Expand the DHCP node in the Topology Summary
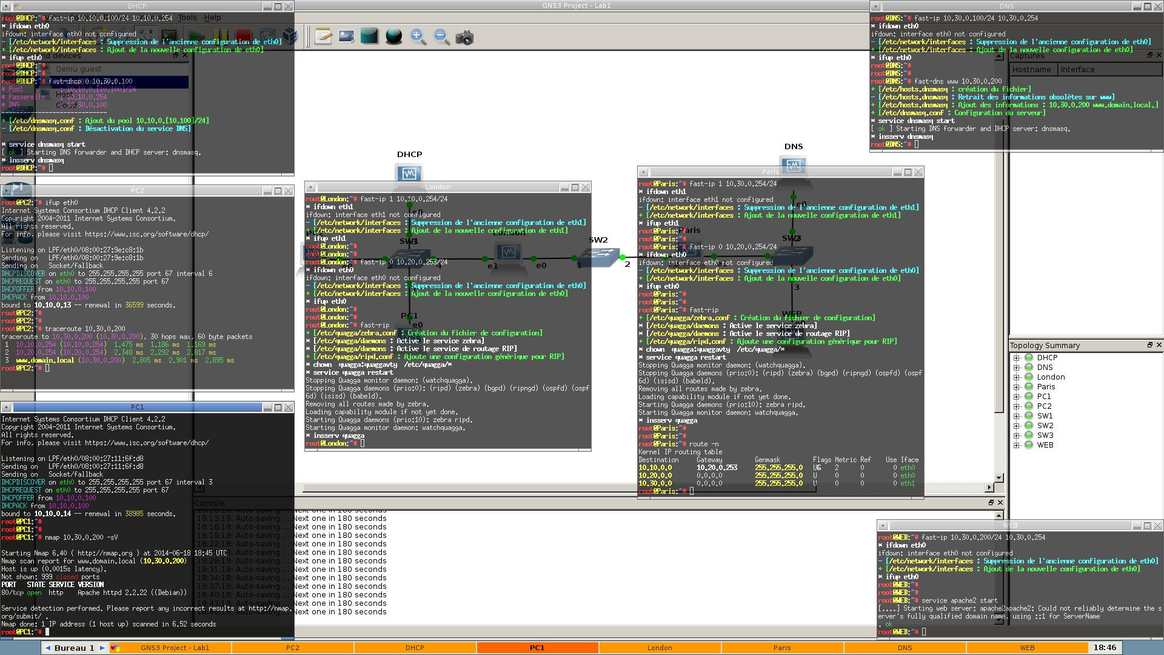This screenshot has width=1164, height=655. pos(1017,358)
